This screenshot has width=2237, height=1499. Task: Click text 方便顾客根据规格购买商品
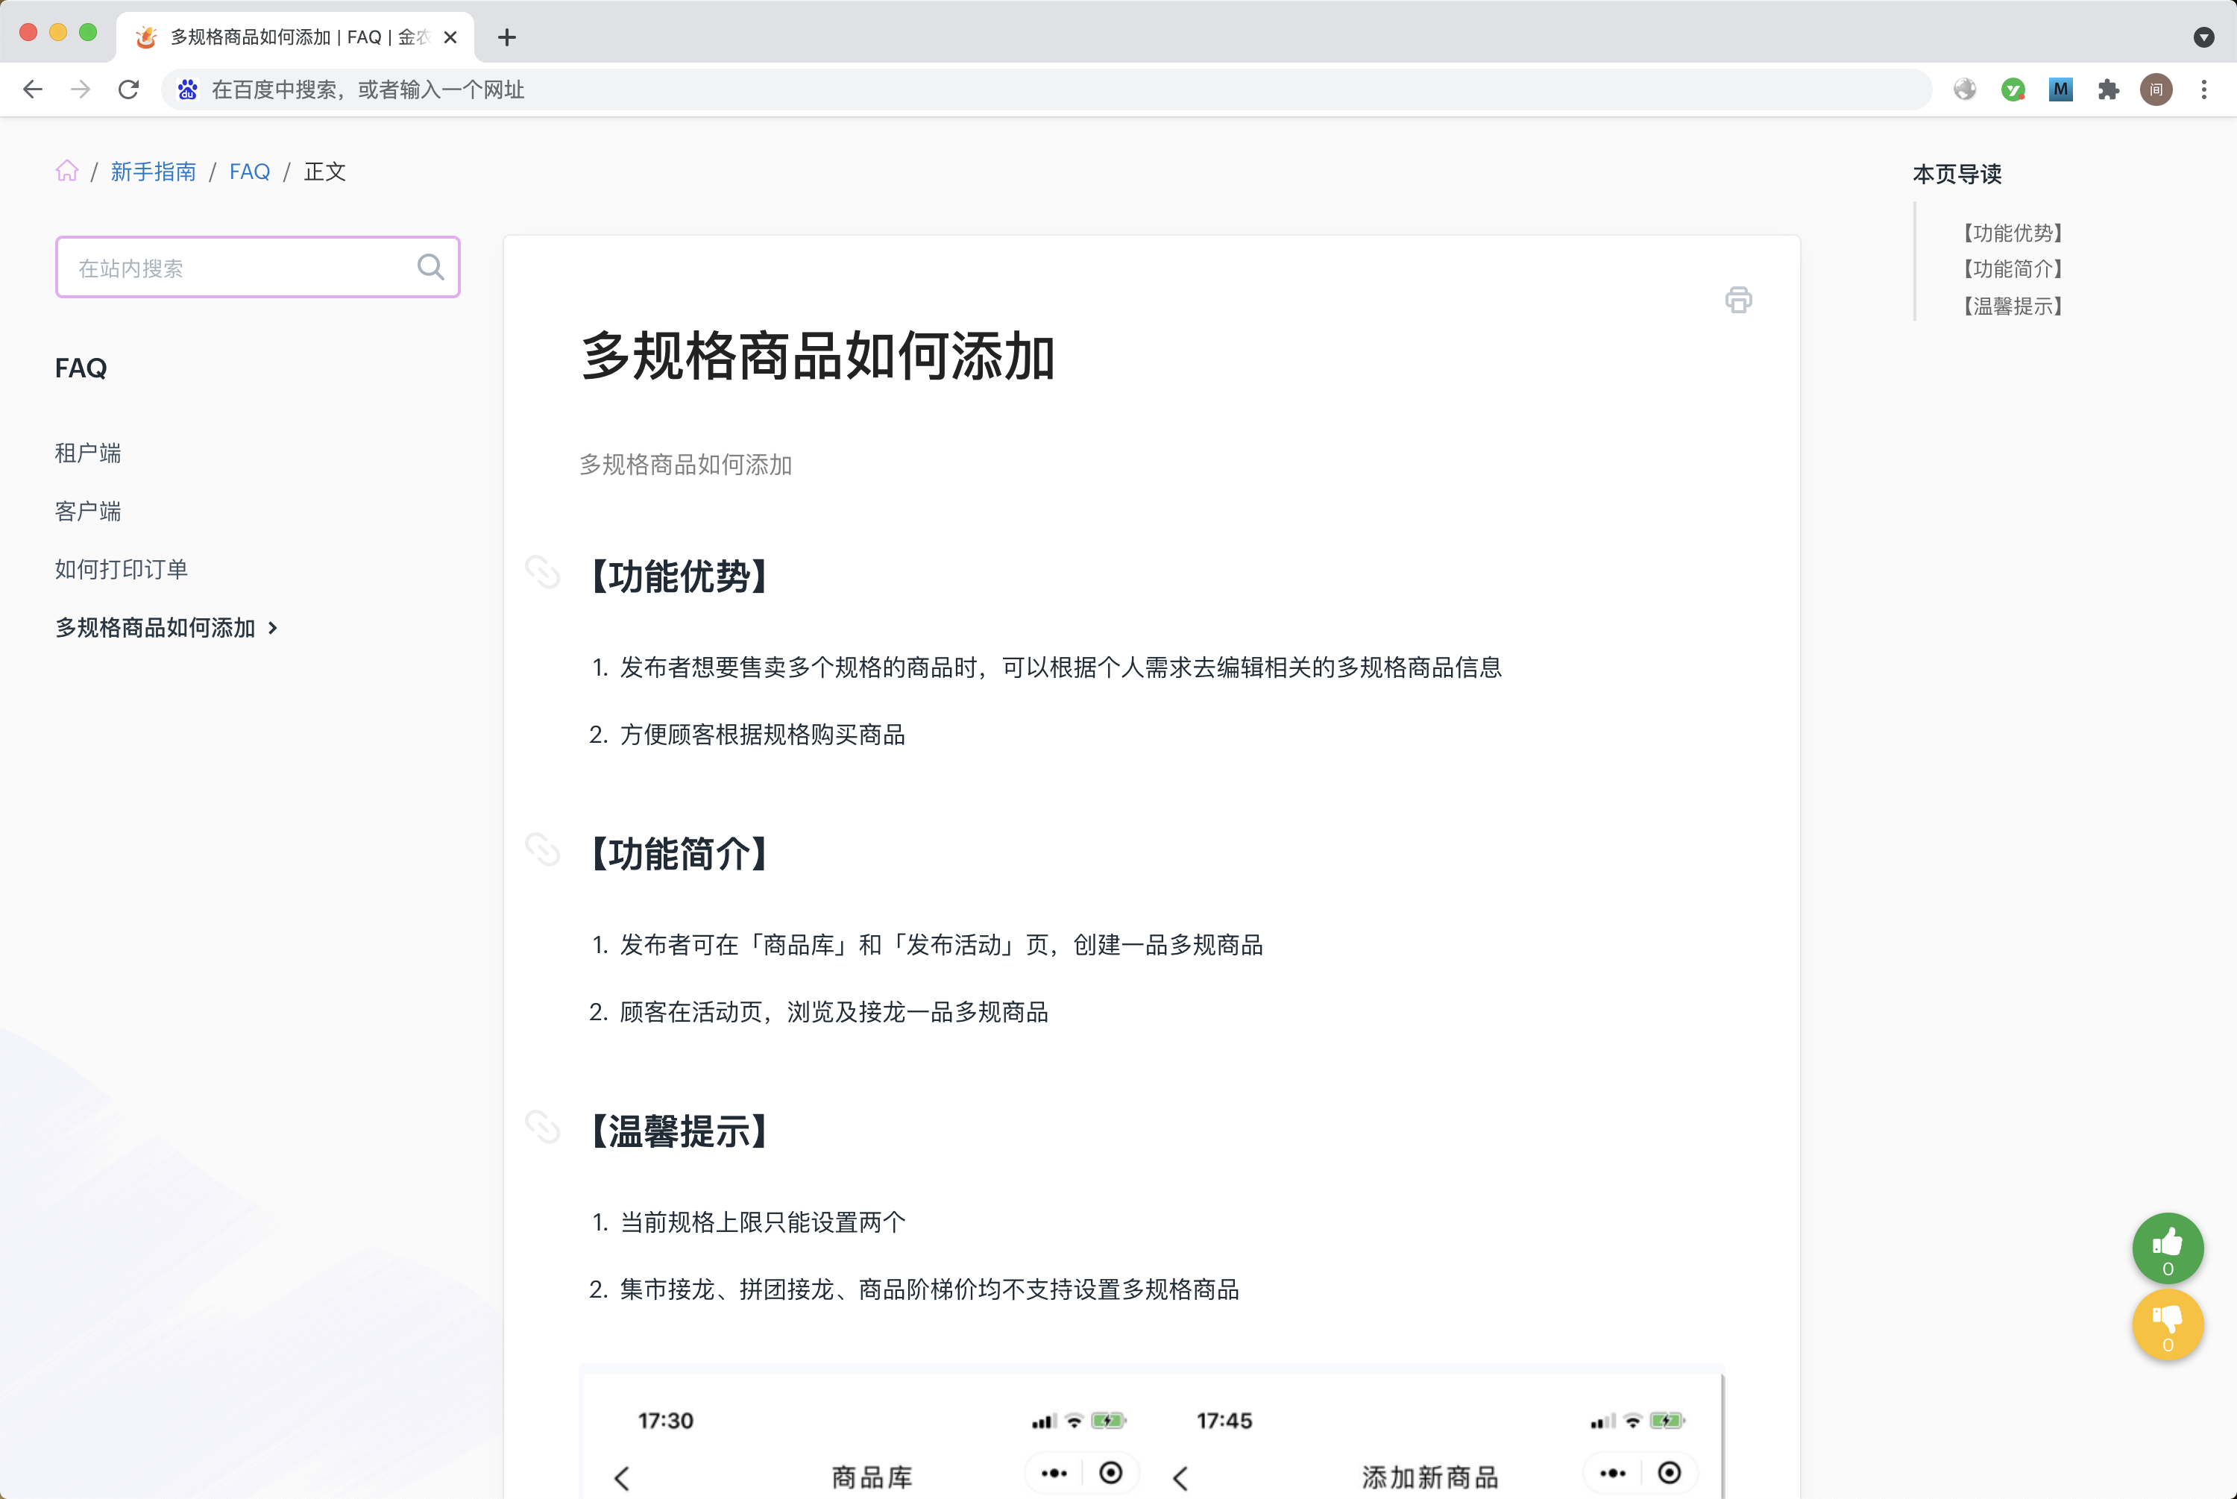click(763, 734)
